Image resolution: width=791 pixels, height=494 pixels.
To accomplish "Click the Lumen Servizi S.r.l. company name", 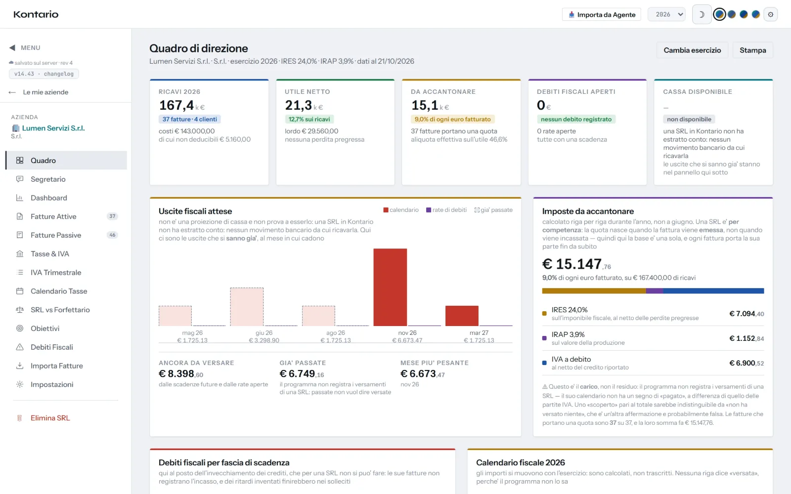I will 53,128.
